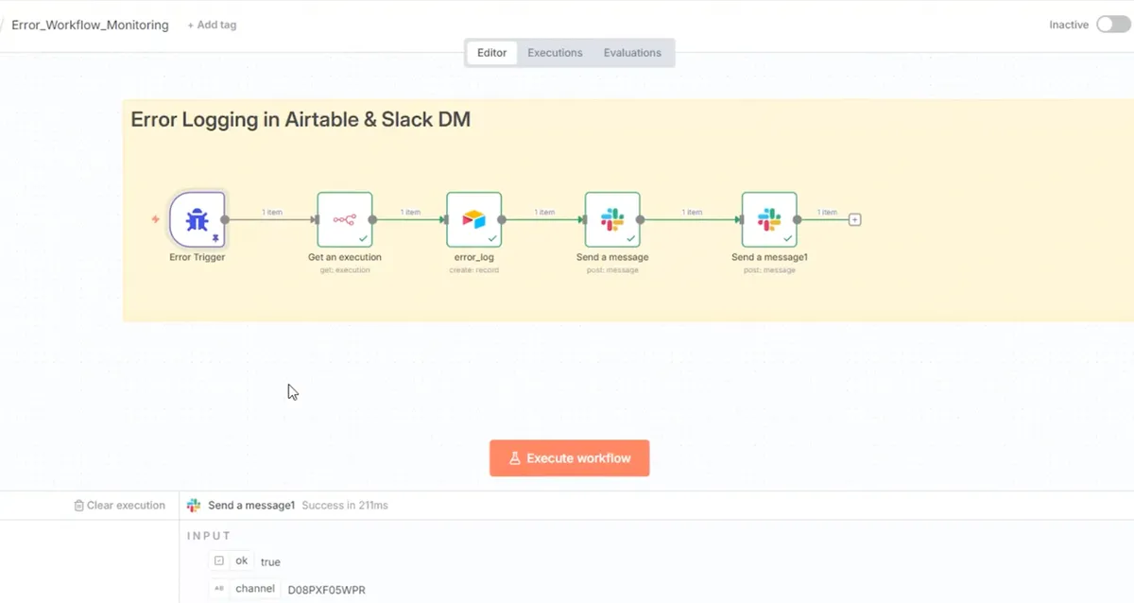Click the Execute workflow button
Viewport: 1134px width, 603px height.
tap(570, 458)
